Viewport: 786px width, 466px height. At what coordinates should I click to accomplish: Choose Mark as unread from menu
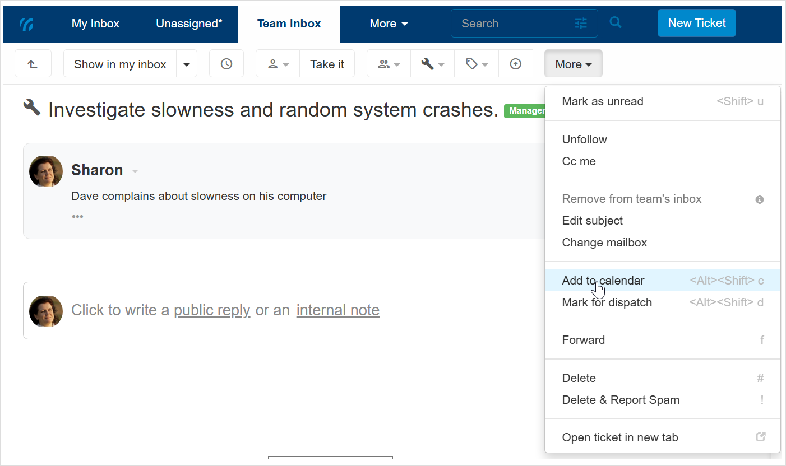pyautogui.click(x=603, y=101)
